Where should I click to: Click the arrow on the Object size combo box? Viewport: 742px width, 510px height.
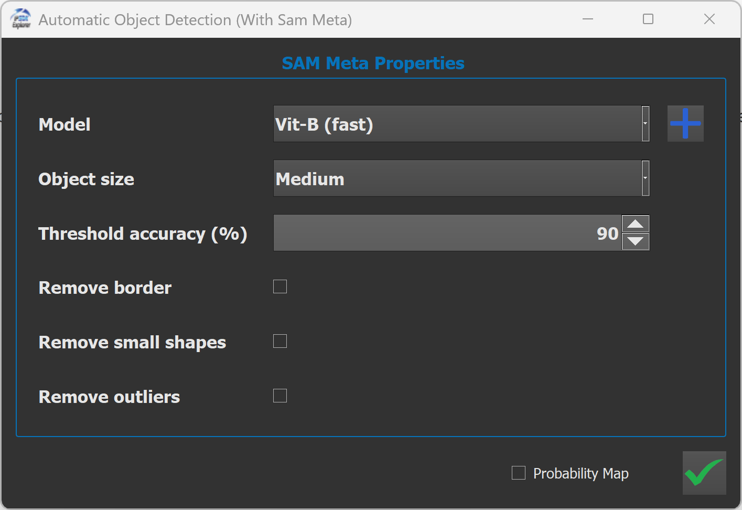(646, 178)
